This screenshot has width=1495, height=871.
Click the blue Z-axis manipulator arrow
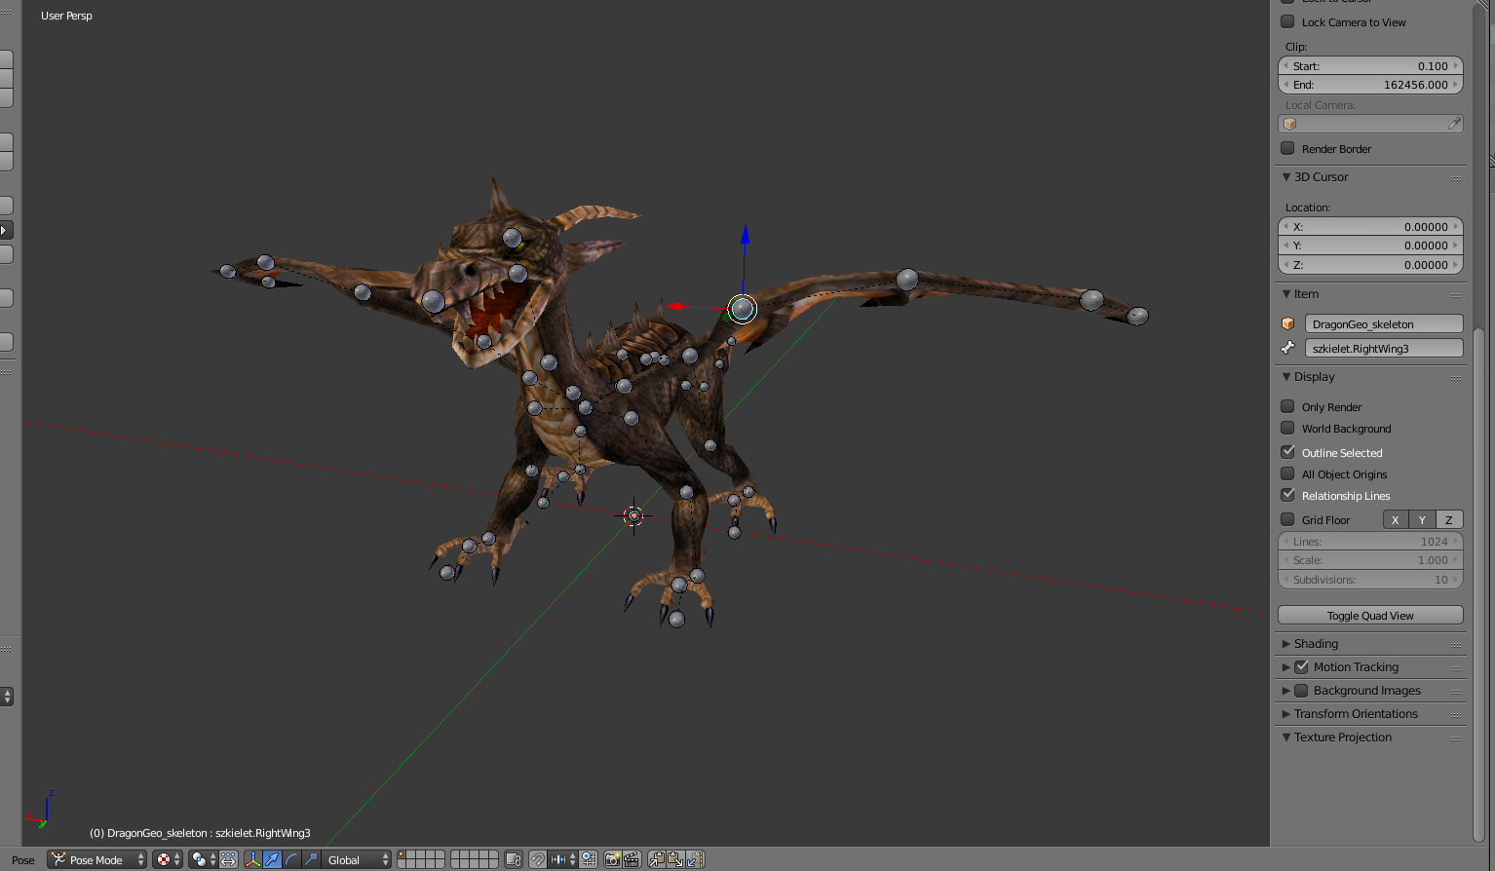tap(745, 236)
